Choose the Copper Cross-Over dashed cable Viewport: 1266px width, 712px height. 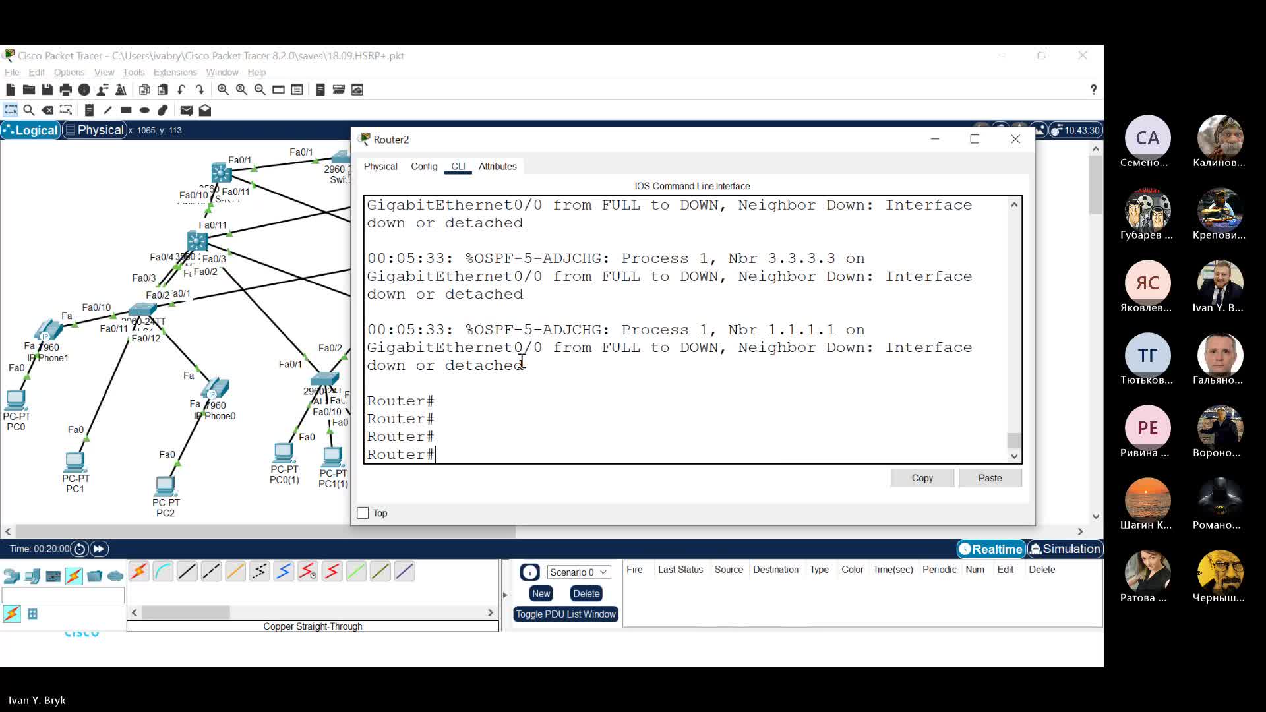(x=211, y=572)
